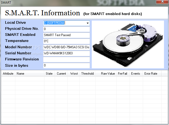Click the Size in bytes label
Viewport: 169px width, 125px height.
tap(17, 65)
